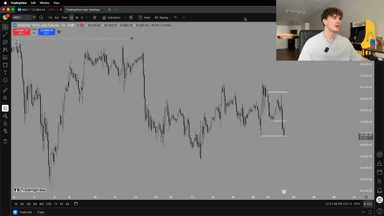Screen dimensions: 384x216
Task: Open the Indicators dialog
Action: (x=111, y=17)
